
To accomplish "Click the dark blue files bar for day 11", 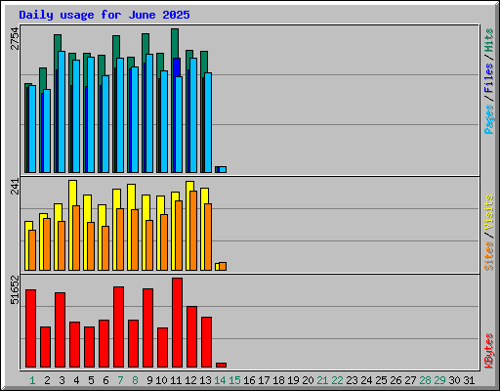I will 177,67.
